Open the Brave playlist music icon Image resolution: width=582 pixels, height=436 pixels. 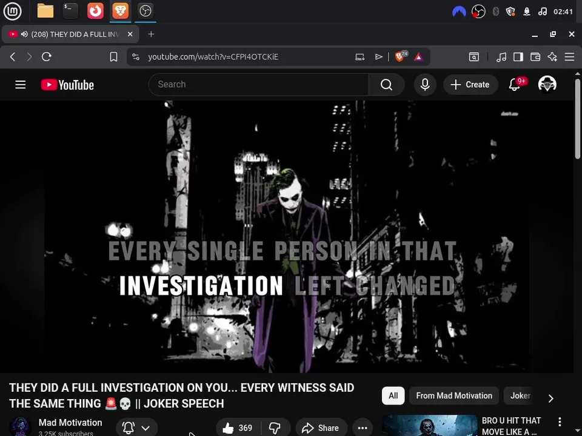click(x=501, y=57)
